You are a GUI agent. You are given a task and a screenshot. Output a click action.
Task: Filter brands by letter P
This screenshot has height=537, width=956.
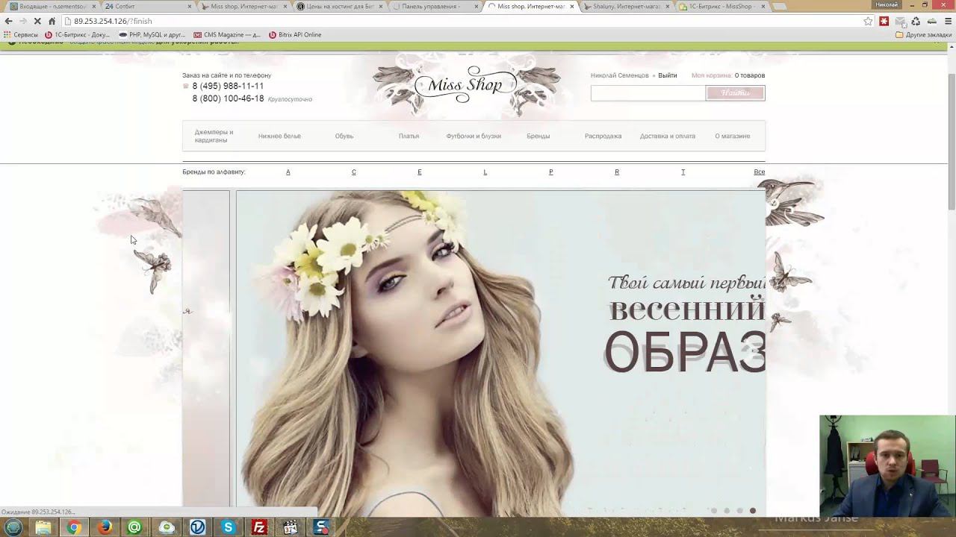pos(551,172)
